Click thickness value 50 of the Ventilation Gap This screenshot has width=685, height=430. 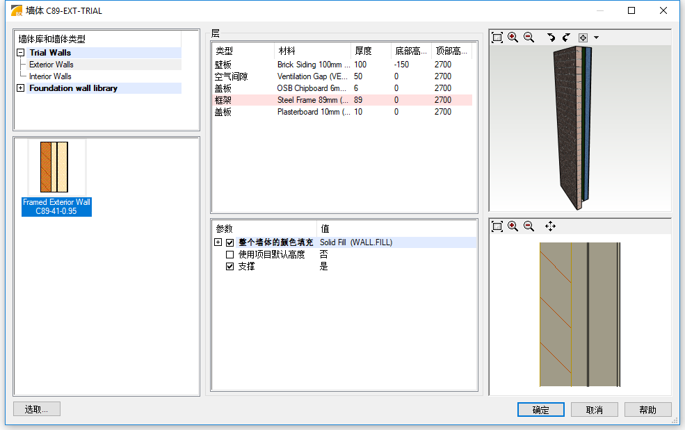click(358, 76)
